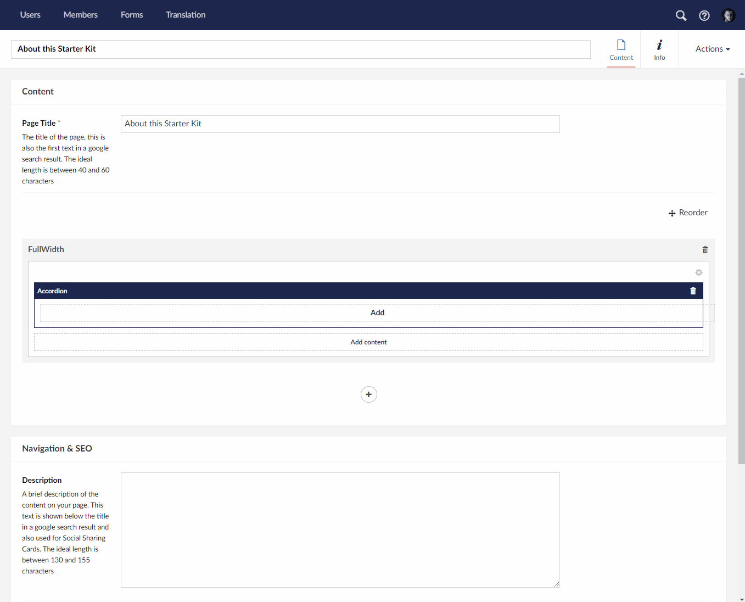Delete the Accordion element
This screenshot has width=745, height=602.
point(693,291)
